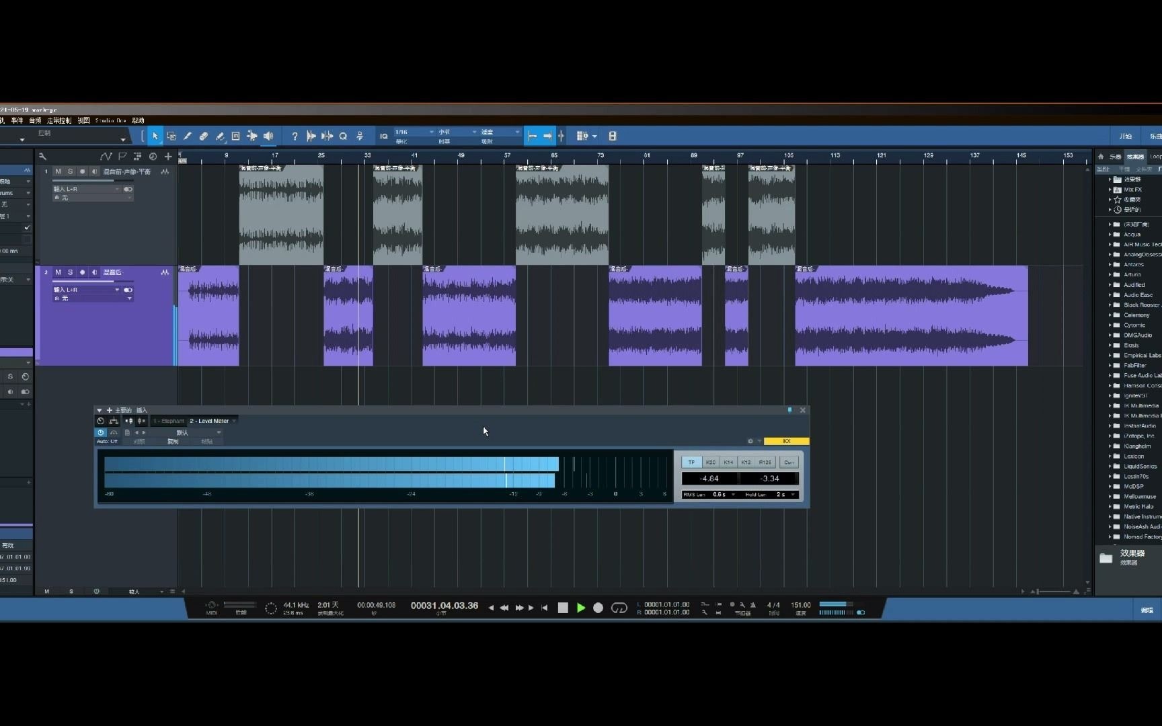Switch to 1 - Elephant plugin tab
This screenshot has height=726, width=1162.
point(169,421)
